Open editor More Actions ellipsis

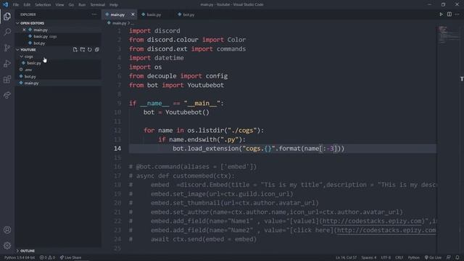click(x=457, y=14)
